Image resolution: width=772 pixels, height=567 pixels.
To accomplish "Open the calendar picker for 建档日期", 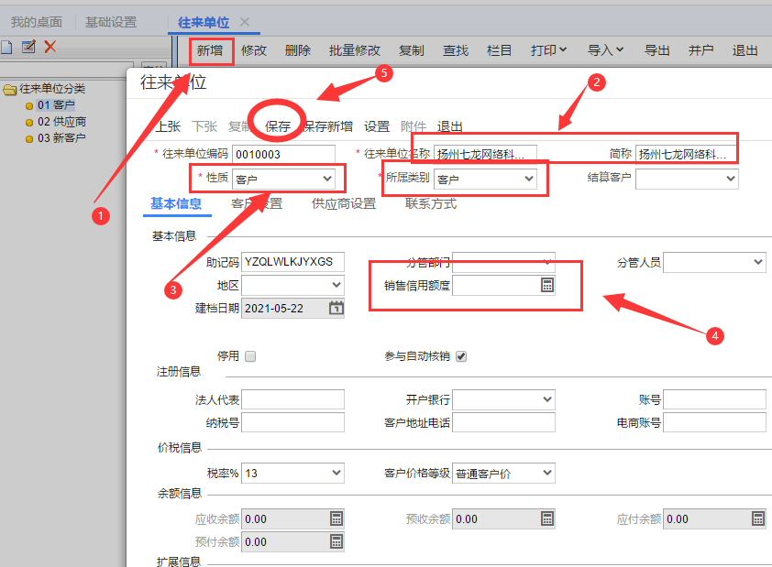I will (336, 309).
